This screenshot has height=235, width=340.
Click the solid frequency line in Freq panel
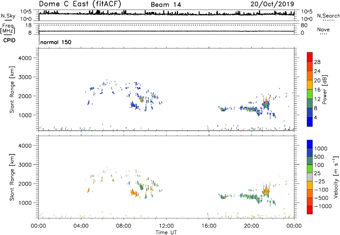pyautogui.click(x=167, y=31)
